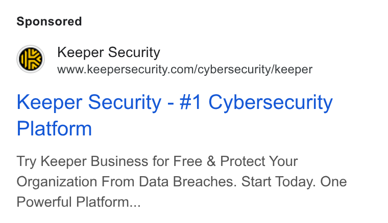This screenshot has height=223, width=388.
Task: Select the 'Try Keeper Business for Free' text
Action: tap(109, 161)
